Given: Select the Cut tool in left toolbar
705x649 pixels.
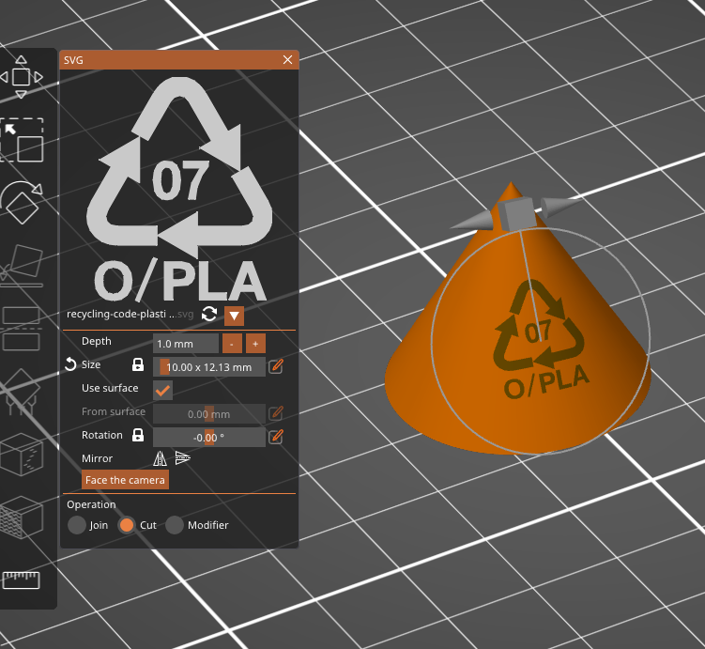Looking at the screenshot, I should coord(22,329).
